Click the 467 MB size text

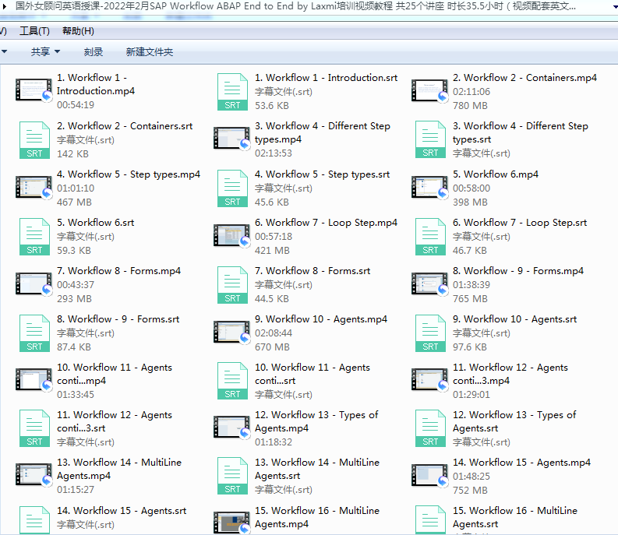(74, 202)
